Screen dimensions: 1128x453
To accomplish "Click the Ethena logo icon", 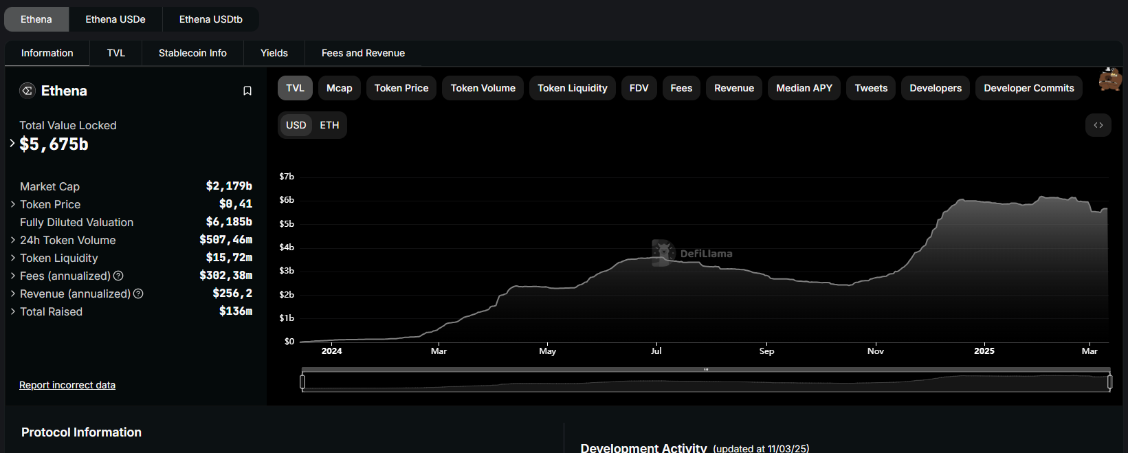I will tap(27, 90).
